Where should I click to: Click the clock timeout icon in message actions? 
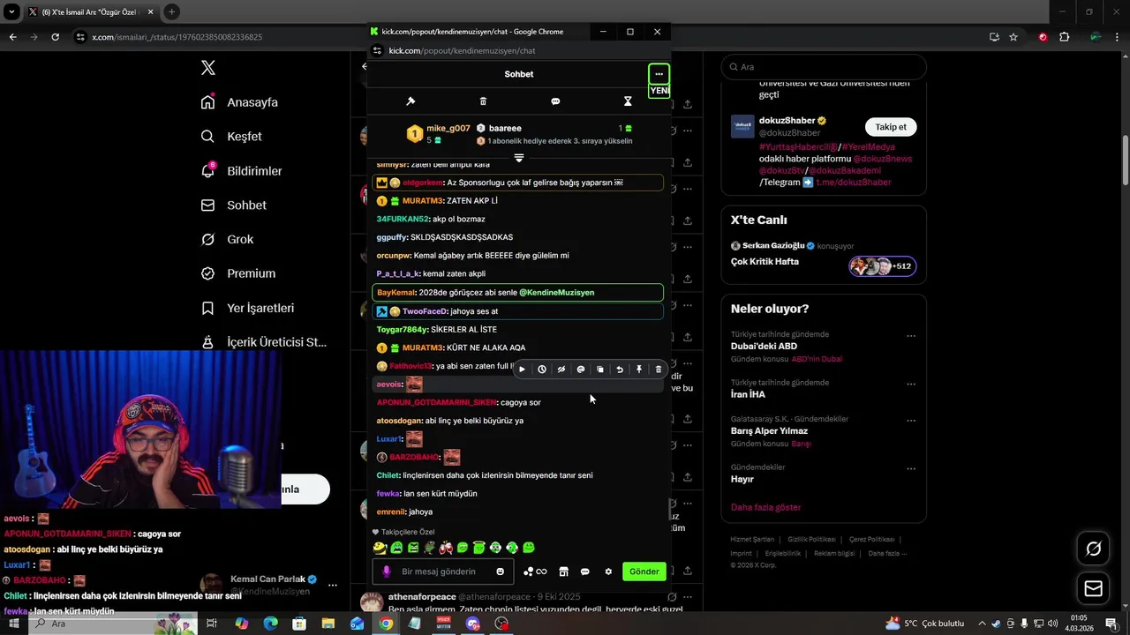click(x=542, y=370)
